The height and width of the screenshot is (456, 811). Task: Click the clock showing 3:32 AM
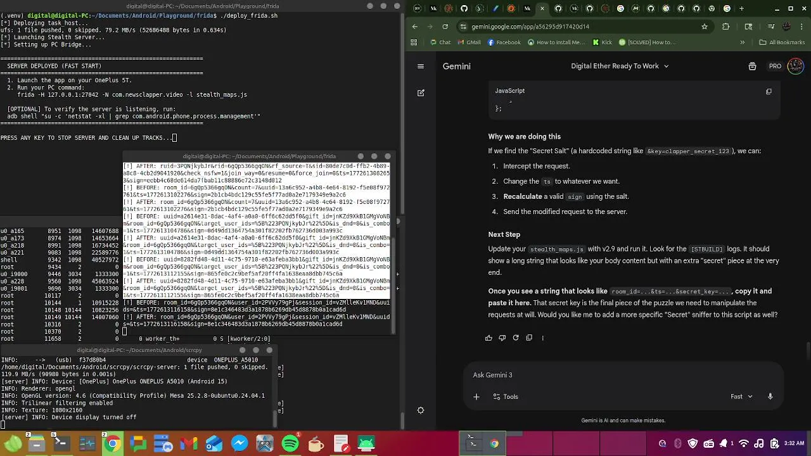point(794,443)
